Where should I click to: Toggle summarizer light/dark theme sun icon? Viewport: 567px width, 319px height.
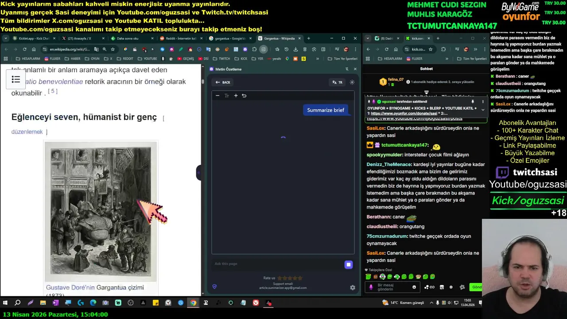352,82
